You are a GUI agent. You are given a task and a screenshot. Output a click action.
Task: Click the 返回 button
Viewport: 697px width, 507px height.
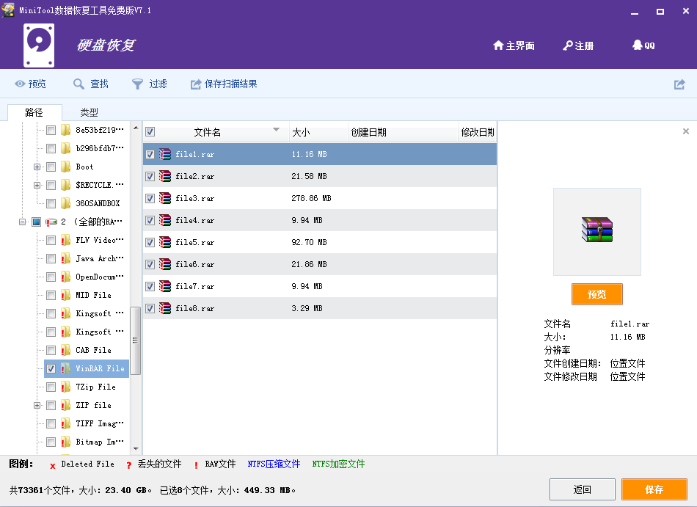pyautogui.click(x=583, y=489)
